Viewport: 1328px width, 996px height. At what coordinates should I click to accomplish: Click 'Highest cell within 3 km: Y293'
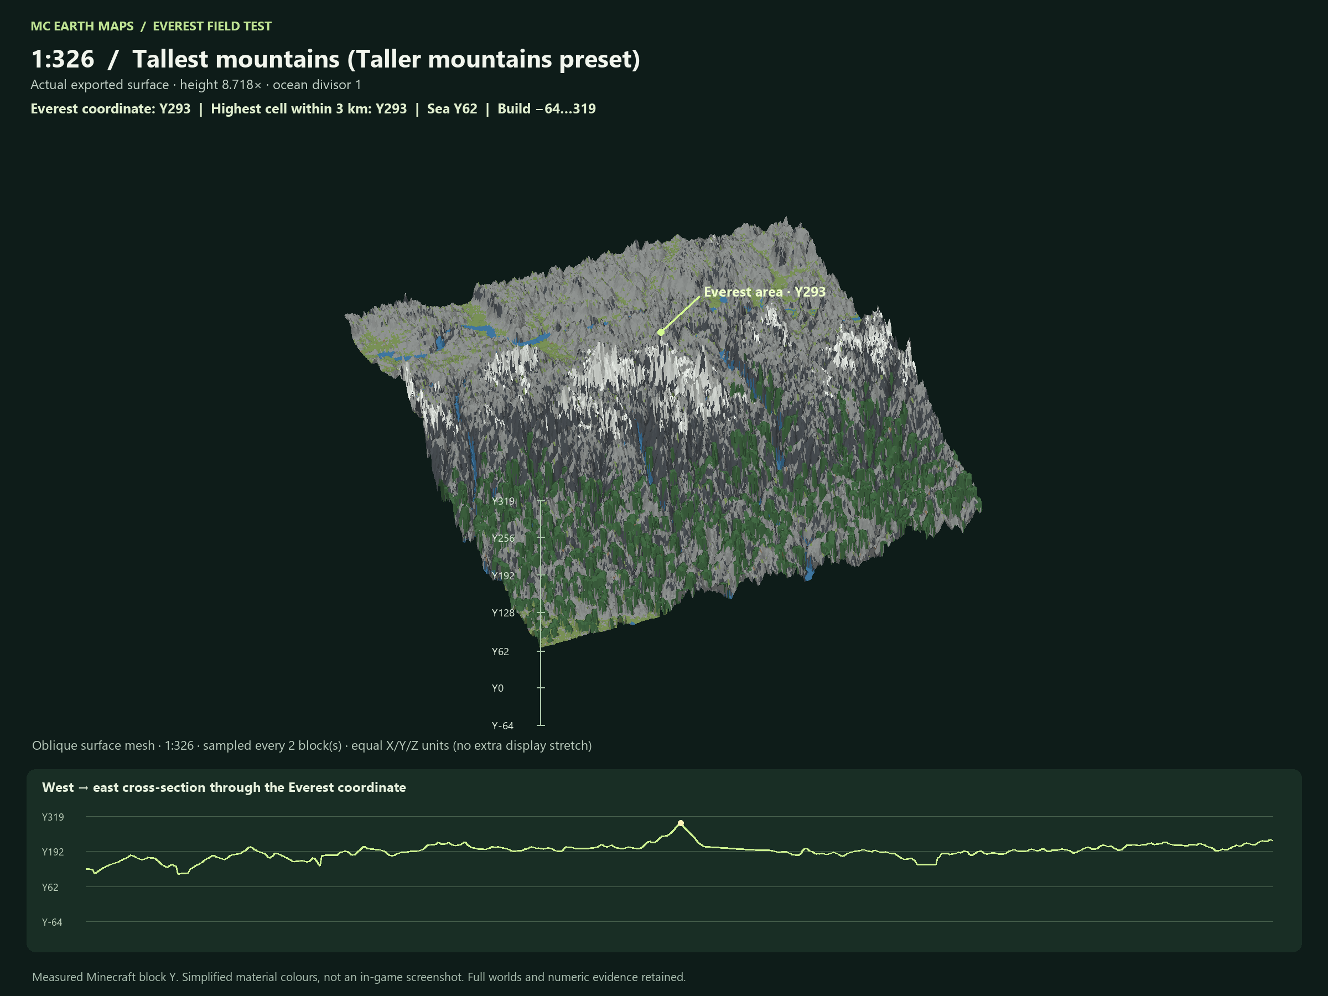click(x=309, y=108)
